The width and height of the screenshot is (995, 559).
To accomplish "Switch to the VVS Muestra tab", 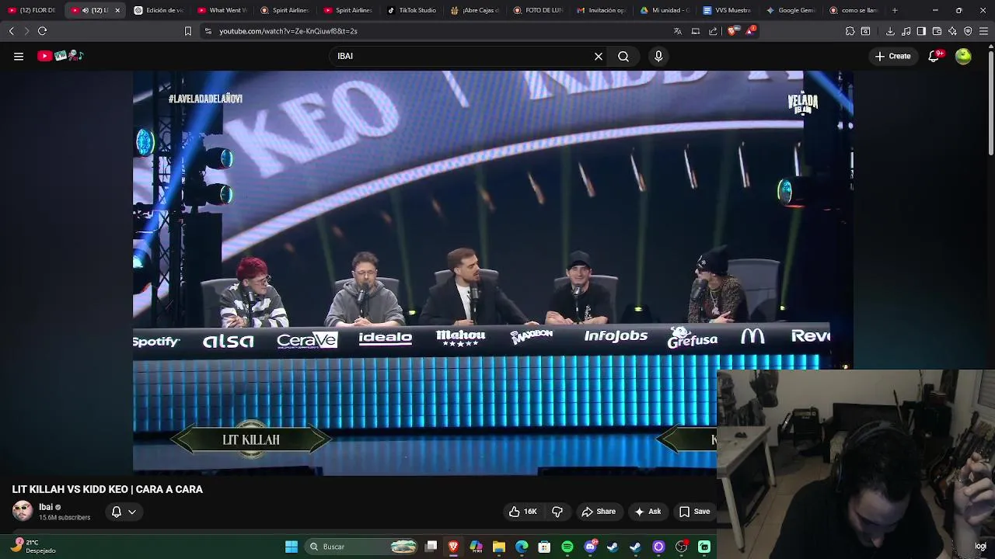I will (x=728, y=10).
